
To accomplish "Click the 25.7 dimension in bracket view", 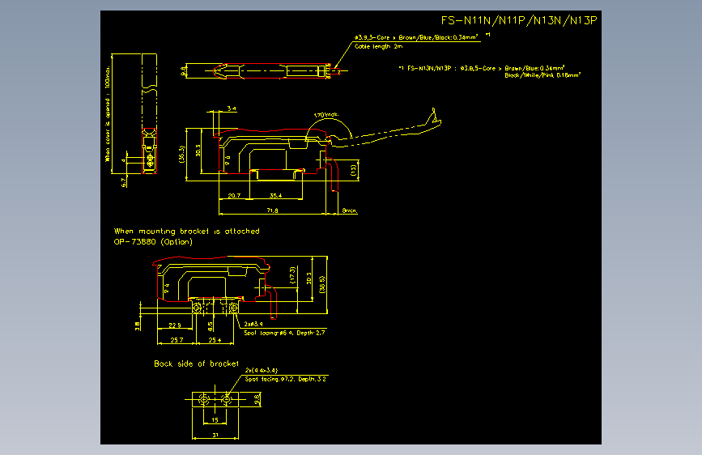I will click(x=177, y=340).
